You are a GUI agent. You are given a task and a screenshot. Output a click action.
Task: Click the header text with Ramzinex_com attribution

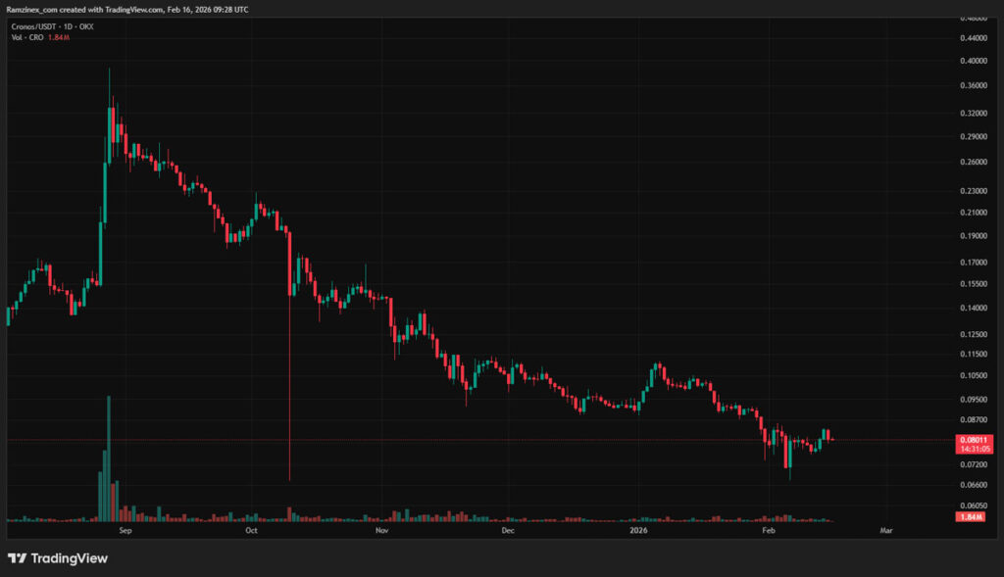tap(127, 9)
